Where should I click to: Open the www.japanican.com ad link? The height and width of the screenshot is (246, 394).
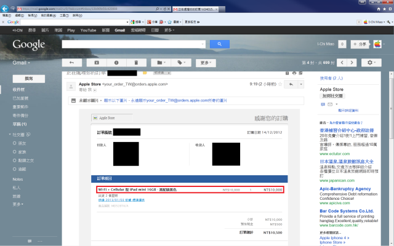pos(337,180)
